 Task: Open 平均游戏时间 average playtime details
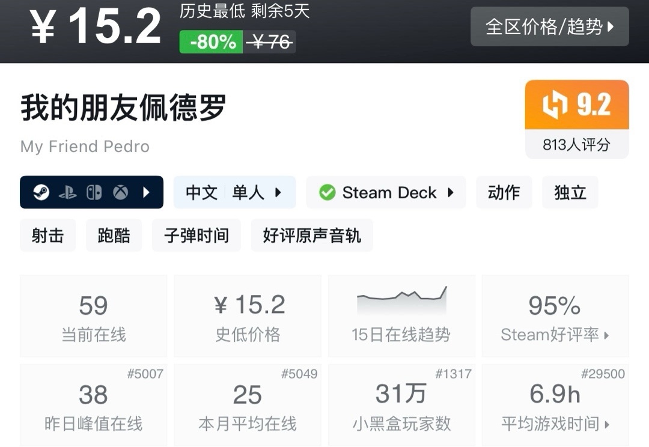coord(555,405)
